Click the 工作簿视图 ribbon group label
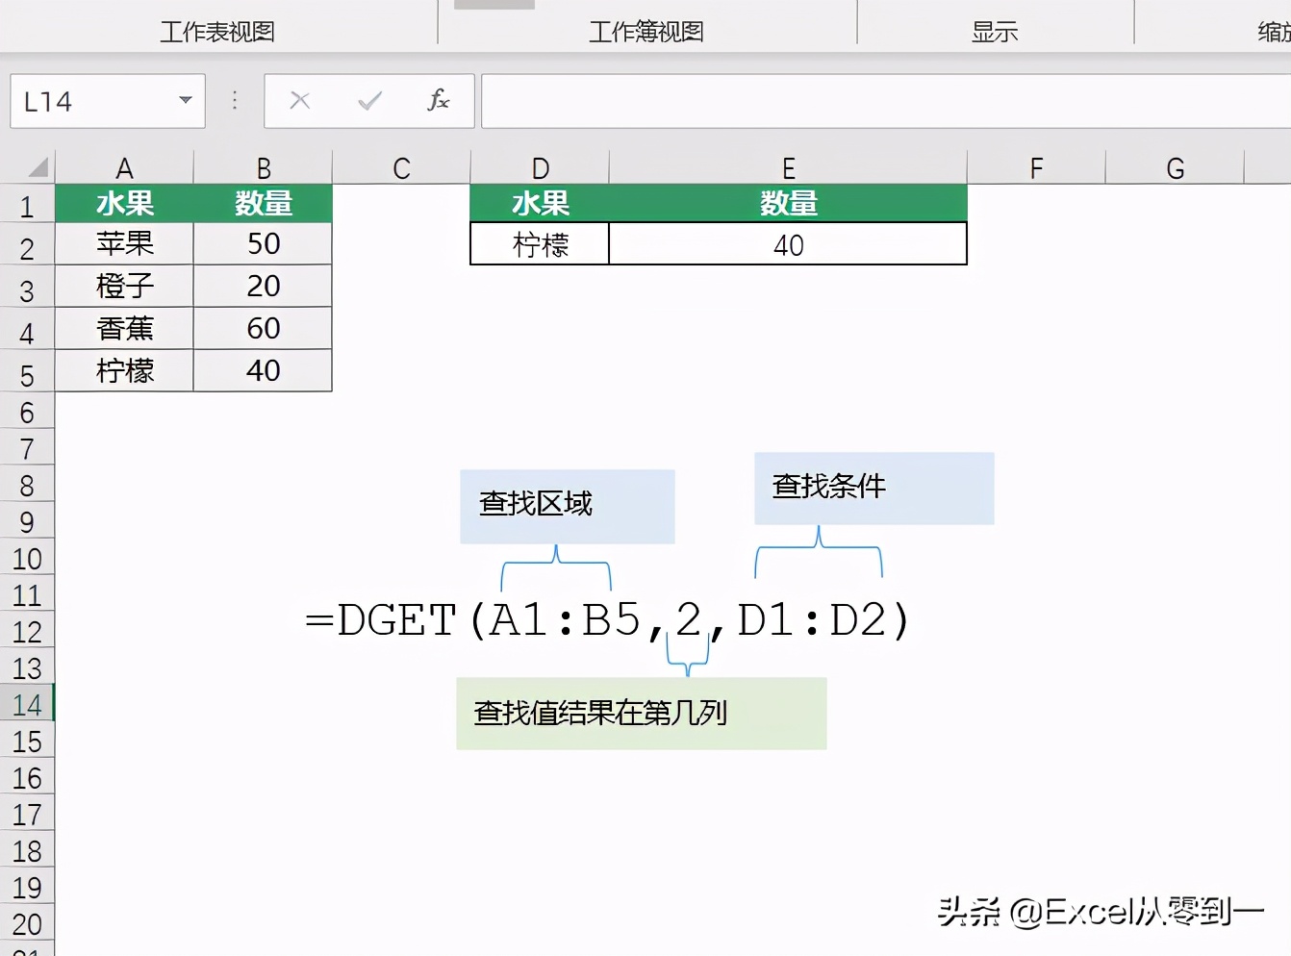Viewport: 1291px width, 956px height. coord(645,31)
